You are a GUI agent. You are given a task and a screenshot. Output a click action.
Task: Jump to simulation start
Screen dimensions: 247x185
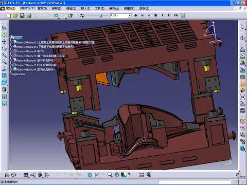tap(135, 15)
